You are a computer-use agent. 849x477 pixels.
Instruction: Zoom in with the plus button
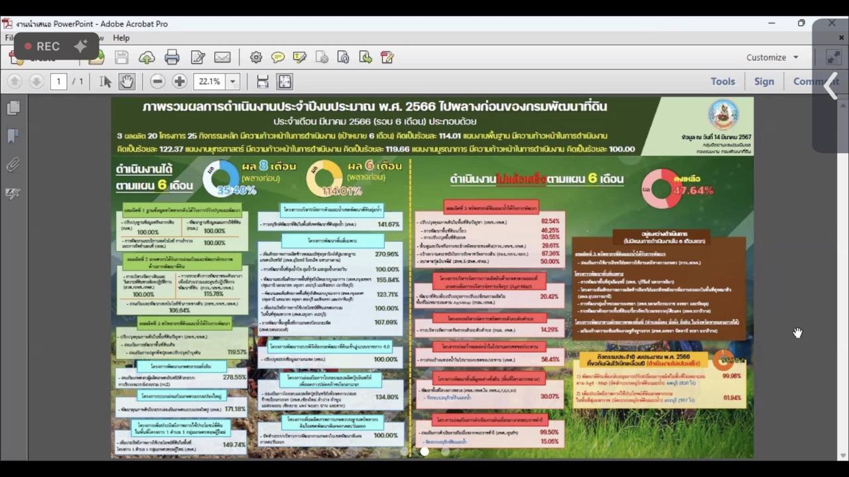[180, 81]
